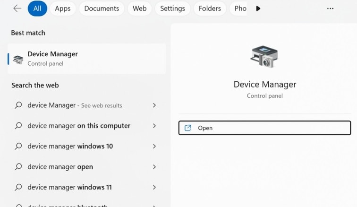
Task: Click search icon beside 'windows 10' suggestion
Action: point(18,146)
